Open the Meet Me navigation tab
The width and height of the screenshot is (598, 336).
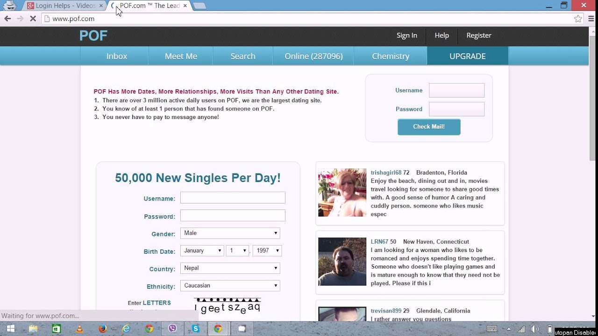pyautogui.click(x=181, y=56)
